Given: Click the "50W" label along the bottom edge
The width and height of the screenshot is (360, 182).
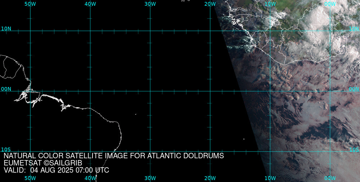Looking at the screenshot, I should pyautogui.click(x=30, y=178).
